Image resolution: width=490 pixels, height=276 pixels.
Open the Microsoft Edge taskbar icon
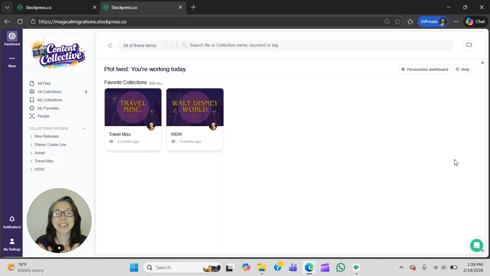point(309,268)
